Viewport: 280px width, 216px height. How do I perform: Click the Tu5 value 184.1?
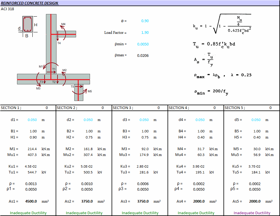[256, 172]
